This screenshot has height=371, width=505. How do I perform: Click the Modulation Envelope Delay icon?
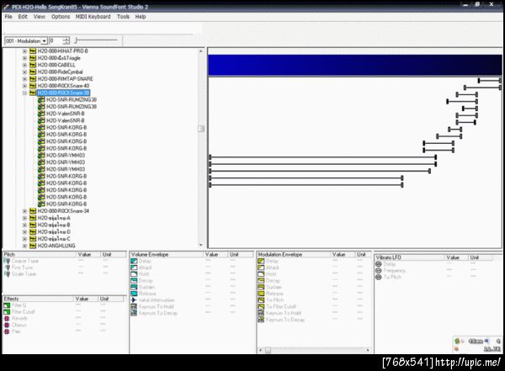click(261, 261)
